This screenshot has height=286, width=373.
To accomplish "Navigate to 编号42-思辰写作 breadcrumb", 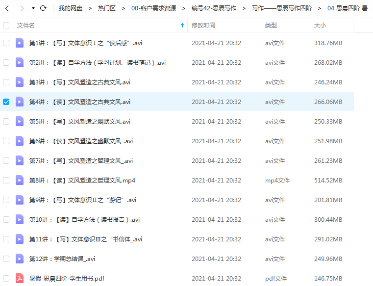I will (214, 8).
